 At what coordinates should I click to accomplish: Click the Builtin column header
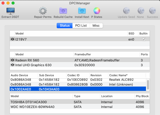[143, 33]
